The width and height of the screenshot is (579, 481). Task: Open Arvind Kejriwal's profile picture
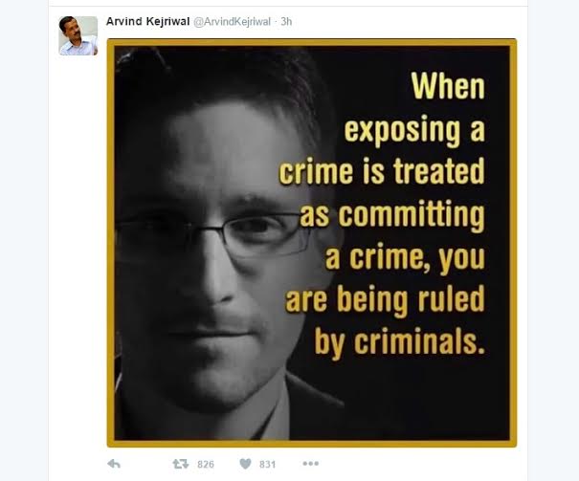[x=78, y=35]
